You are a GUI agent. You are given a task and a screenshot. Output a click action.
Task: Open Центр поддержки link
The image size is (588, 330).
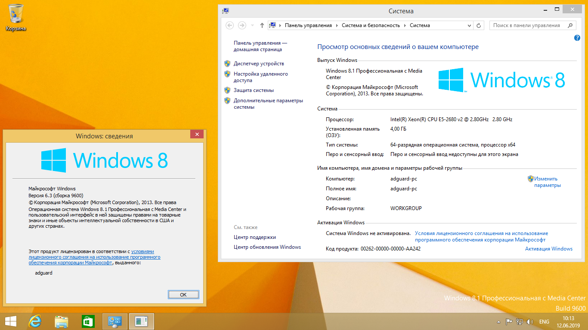point(255,237)
